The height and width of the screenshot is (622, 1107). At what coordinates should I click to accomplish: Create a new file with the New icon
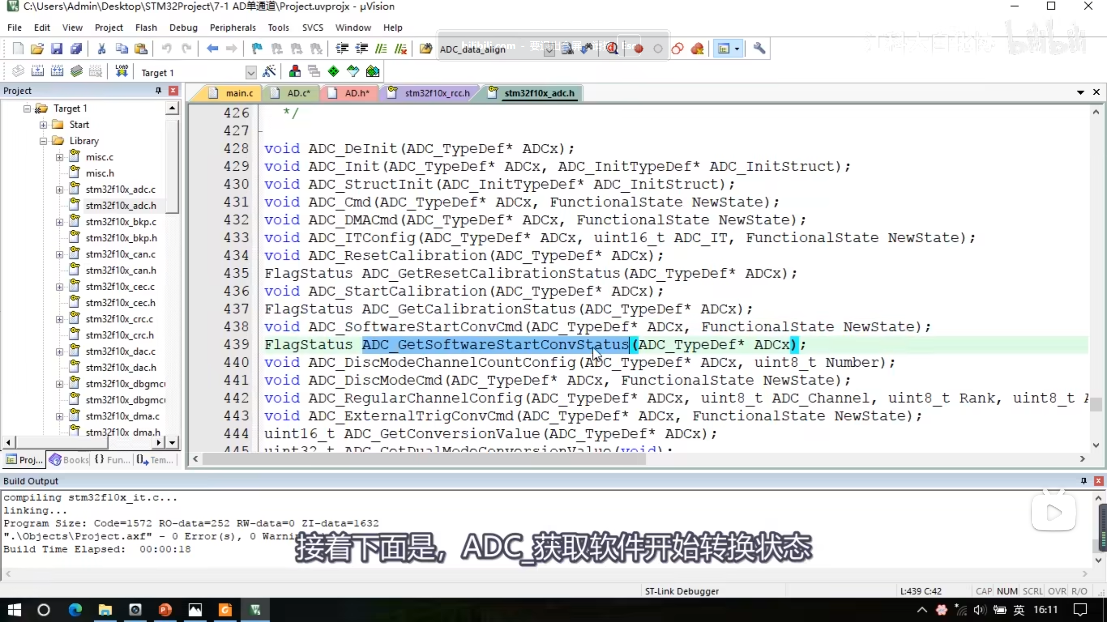[18, 48]
